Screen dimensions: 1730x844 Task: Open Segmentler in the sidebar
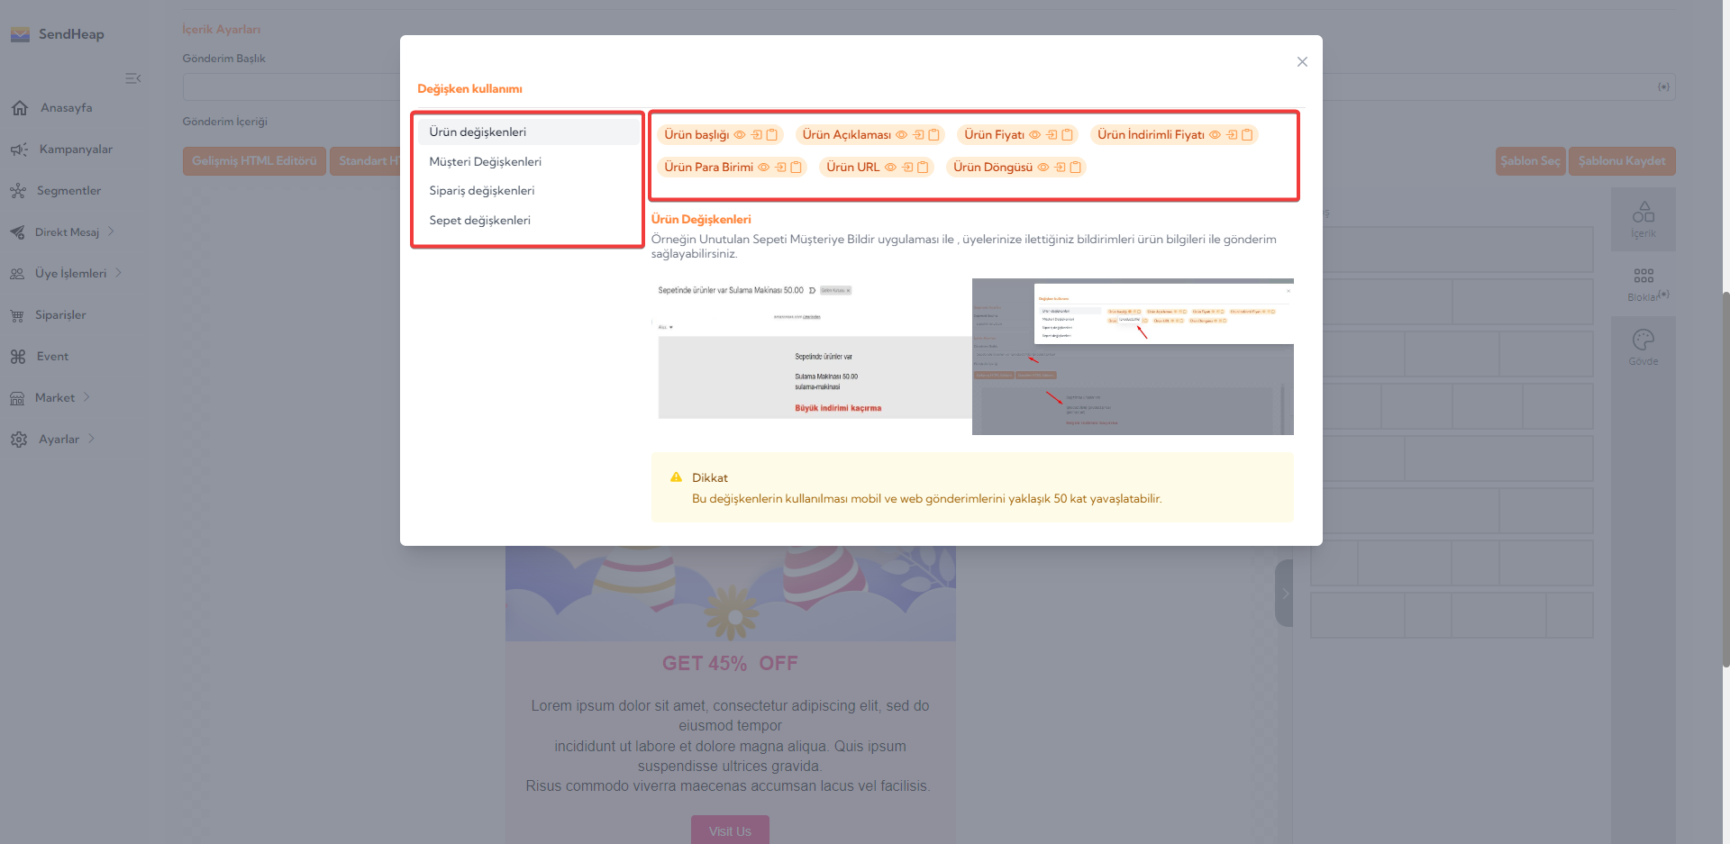(x=68, y=191)
